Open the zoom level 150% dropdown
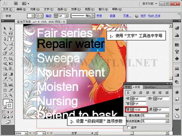The height and width of the screenshot is (136, 182). pyautogui.click(x=26, y=133)
